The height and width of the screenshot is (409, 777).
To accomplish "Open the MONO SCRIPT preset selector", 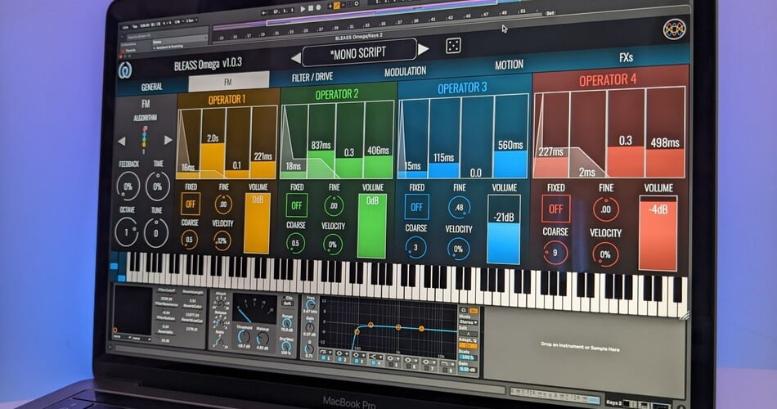I will tap(358, 53).
